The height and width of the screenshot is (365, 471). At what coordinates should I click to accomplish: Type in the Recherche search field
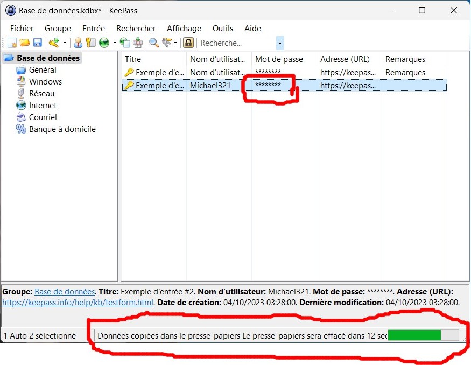[236, 43]
